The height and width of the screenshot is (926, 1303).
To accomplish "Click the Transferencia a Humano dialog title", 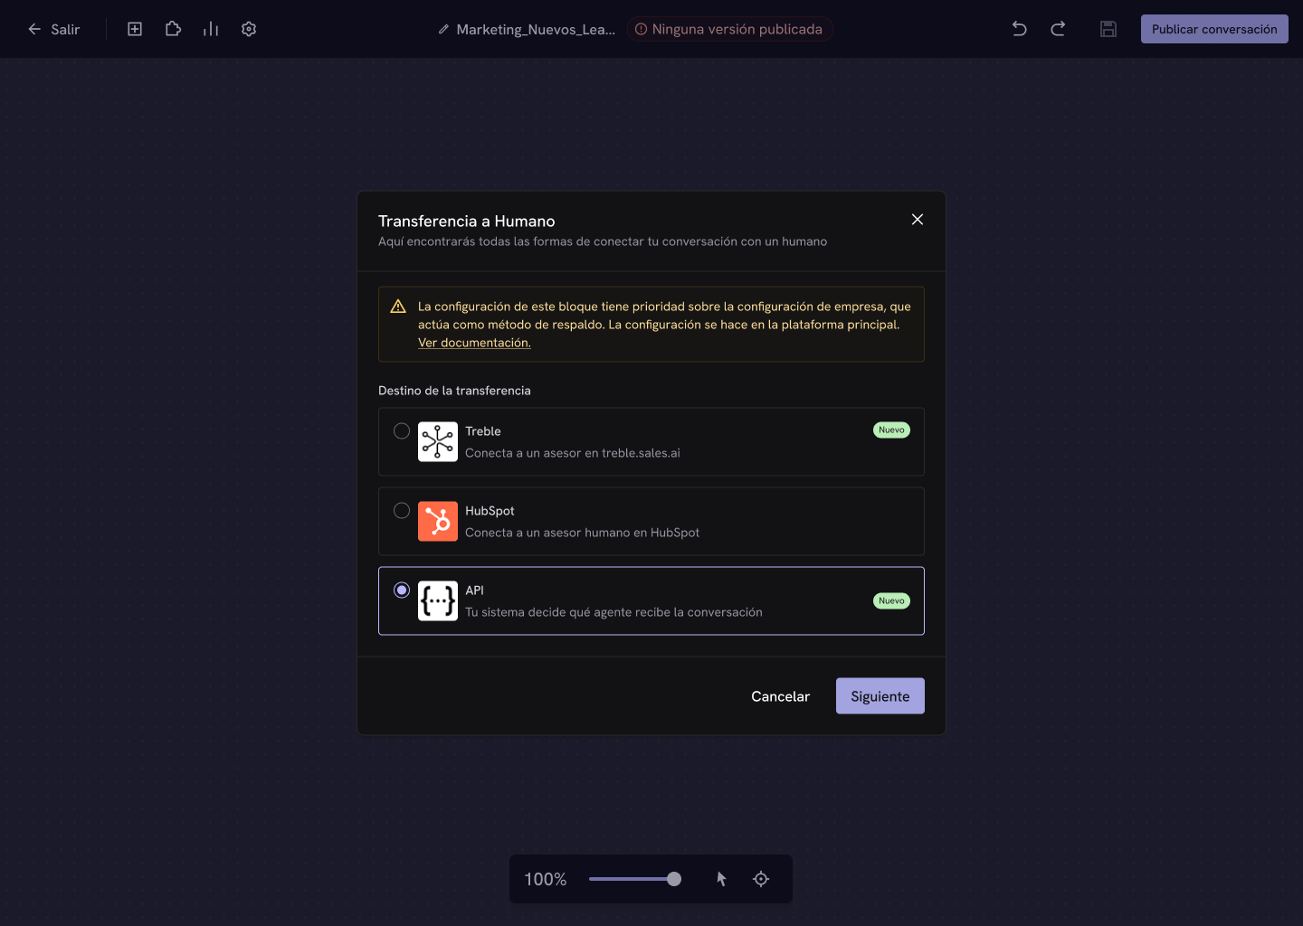I will pos(467,222).
